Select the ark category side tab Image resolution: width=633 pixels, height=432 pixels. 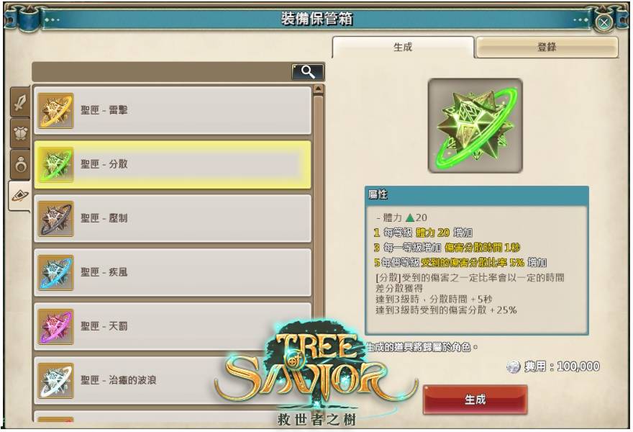pos(20,196)
